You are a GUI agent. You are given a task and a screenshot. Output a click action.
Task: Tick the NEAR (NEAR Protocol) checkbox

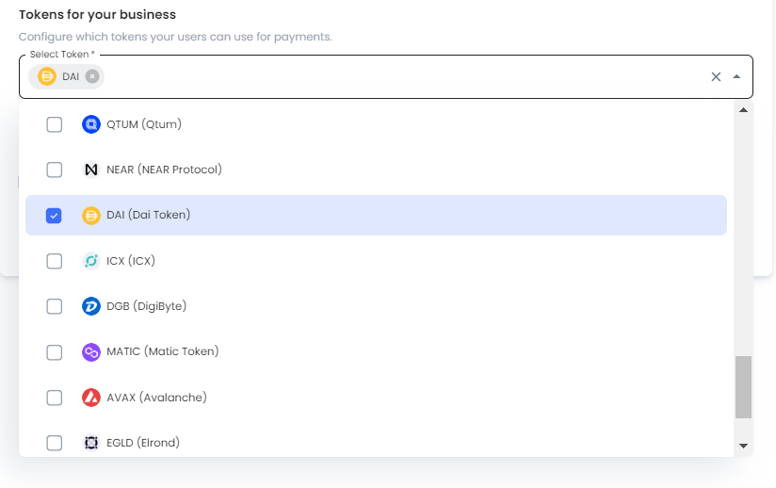[x=55, y=170]
